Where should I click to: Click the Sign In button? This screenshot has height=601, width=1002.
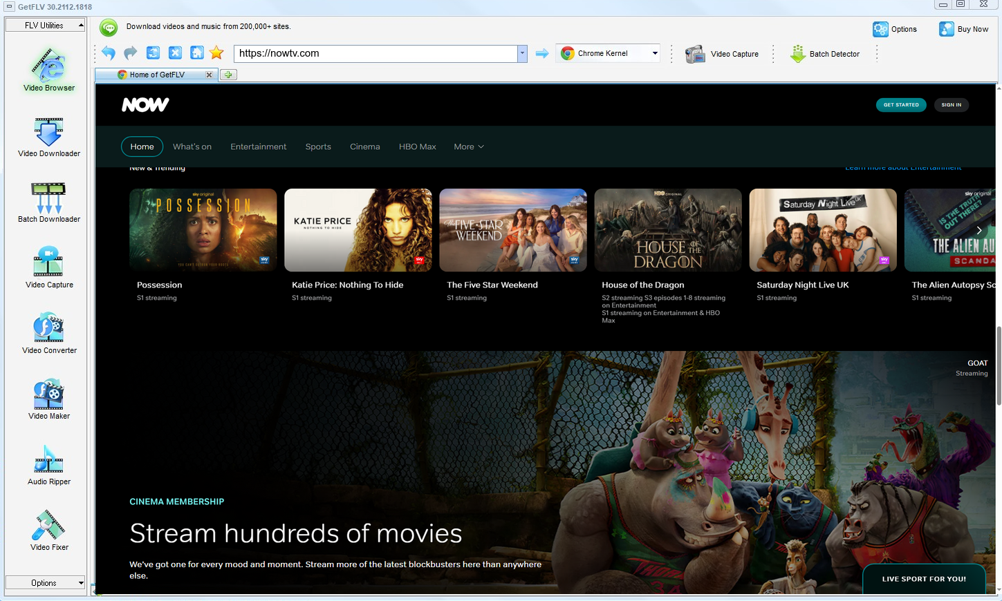pyautogui.click(x=952, y=105)
